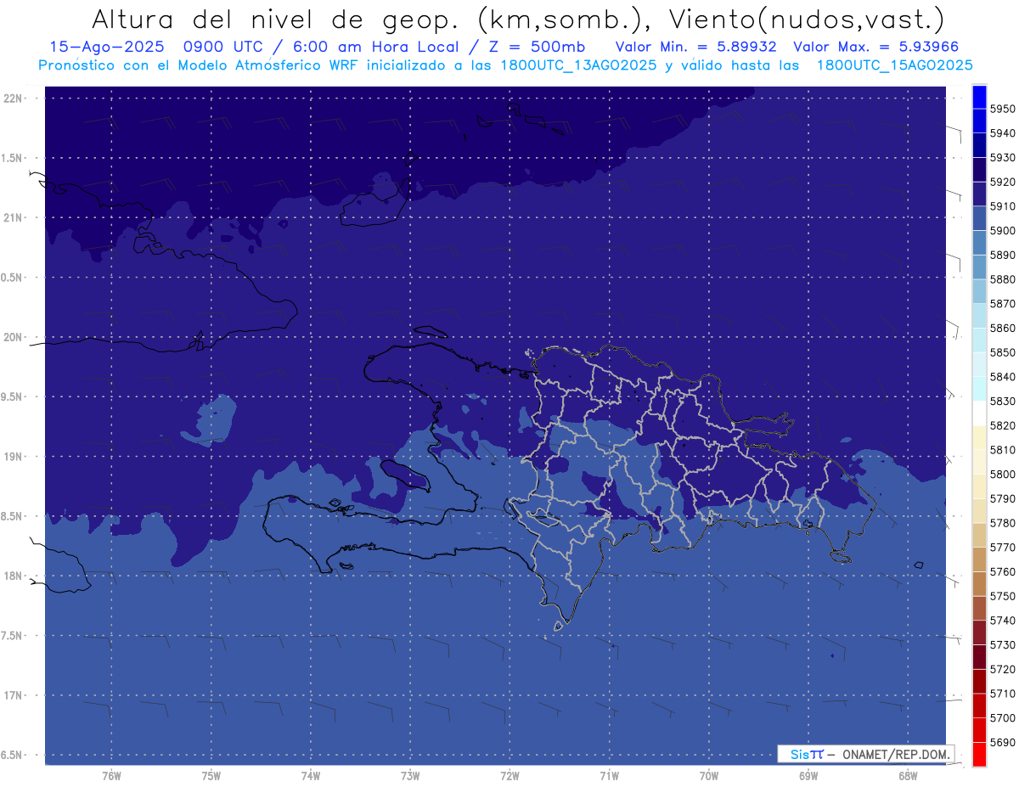Viewport: 1019px width, 787px height.
Task: Click the 20N latitude label
Action: [12, 337]
